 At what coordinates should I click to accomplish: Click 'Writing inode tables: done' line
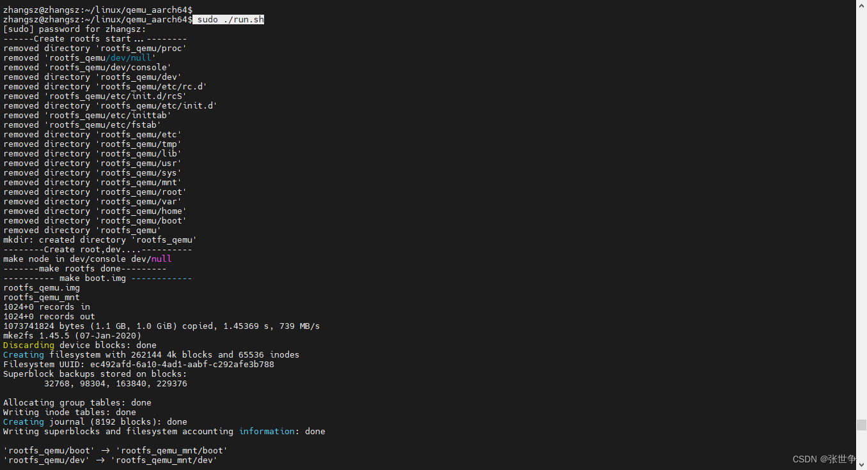pos(70,413)
